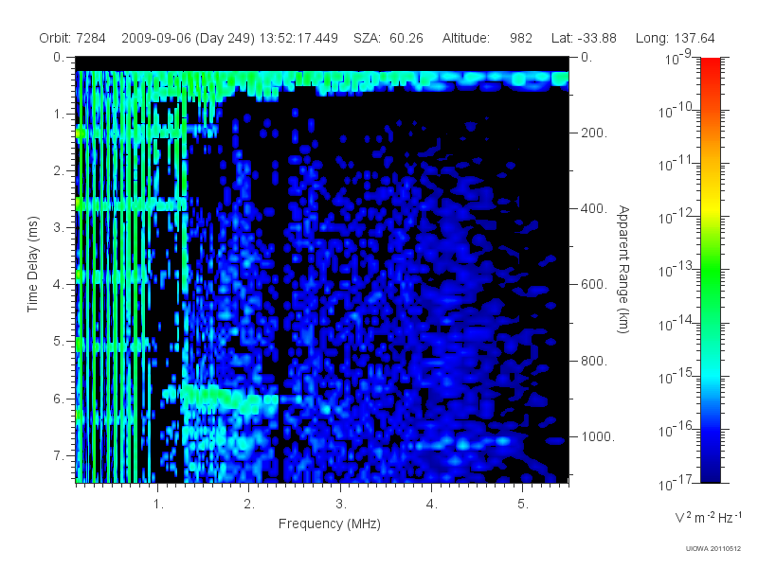Click the 'Frequency (MHz)' axis label

click(x=329, y=524)
